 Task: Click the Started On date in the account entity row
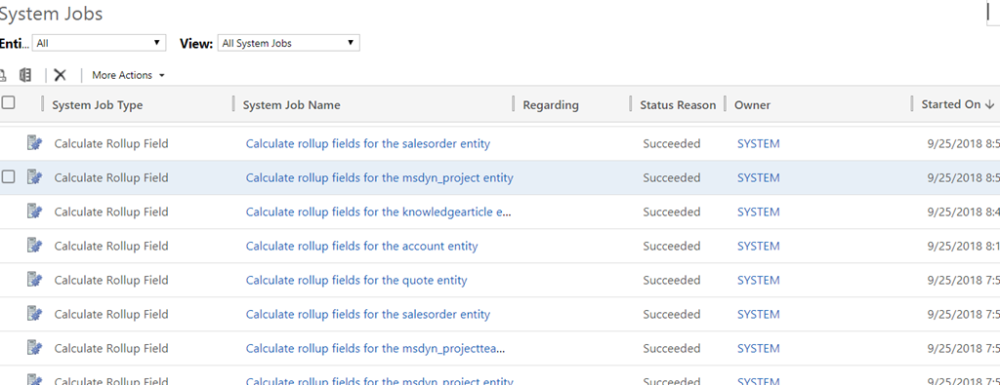(x=964, y=247)
